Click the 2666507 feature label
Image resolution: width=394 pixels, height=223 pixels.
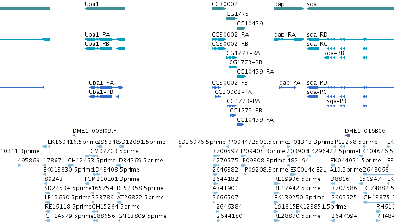pos(225,198)
